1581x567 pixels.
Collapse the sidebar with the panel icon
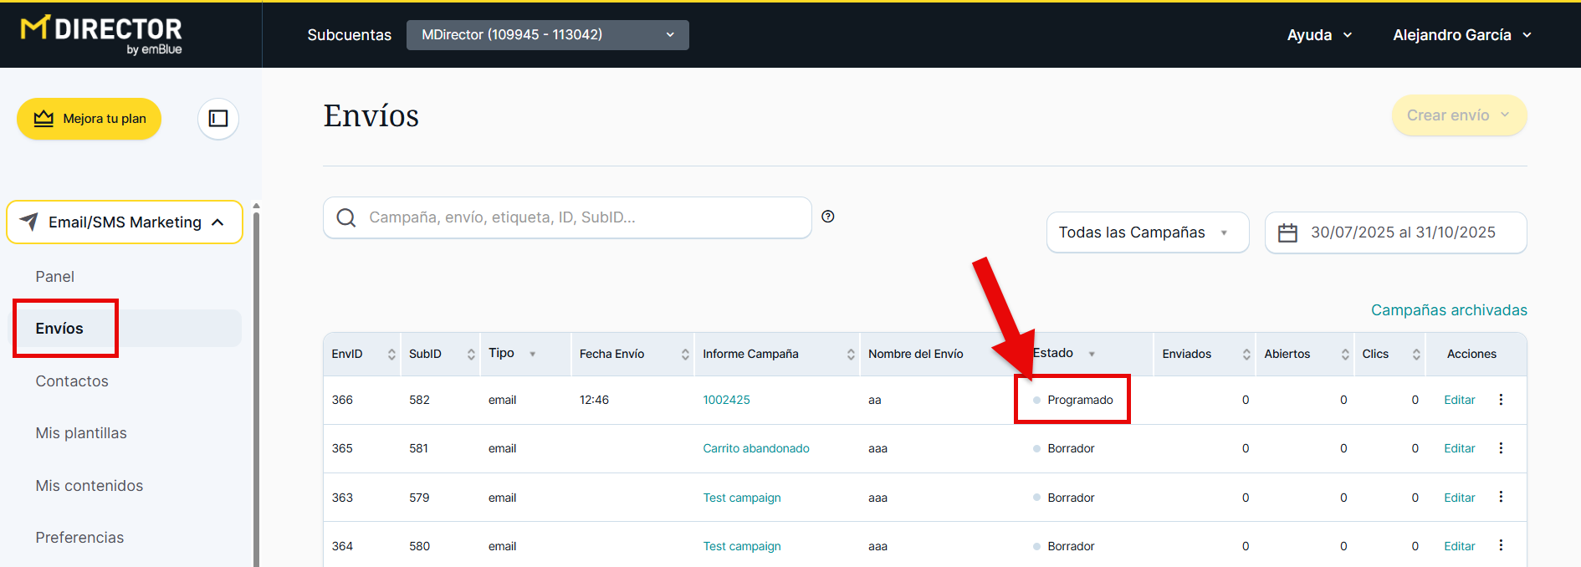click(218, 119)
